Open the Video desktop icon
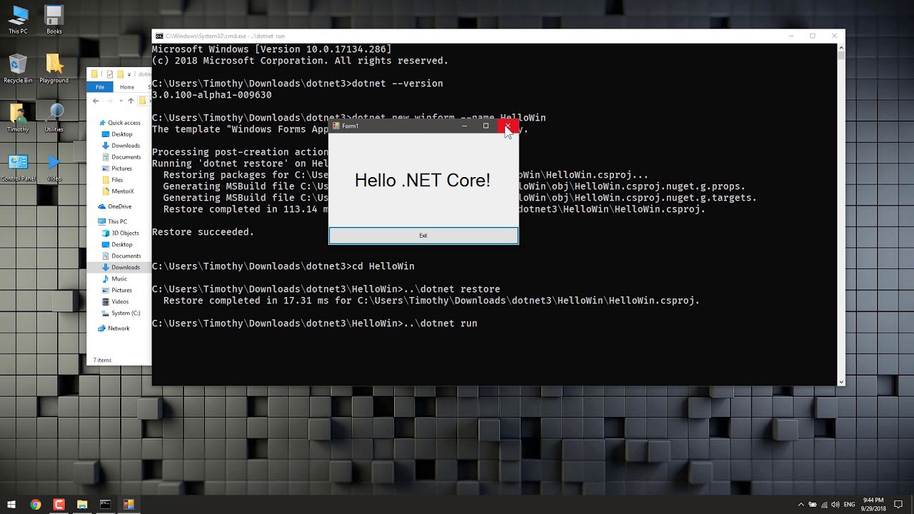 54,167
